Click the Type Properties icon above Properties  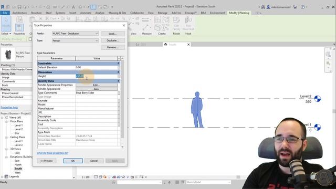(x=19, y=19)
